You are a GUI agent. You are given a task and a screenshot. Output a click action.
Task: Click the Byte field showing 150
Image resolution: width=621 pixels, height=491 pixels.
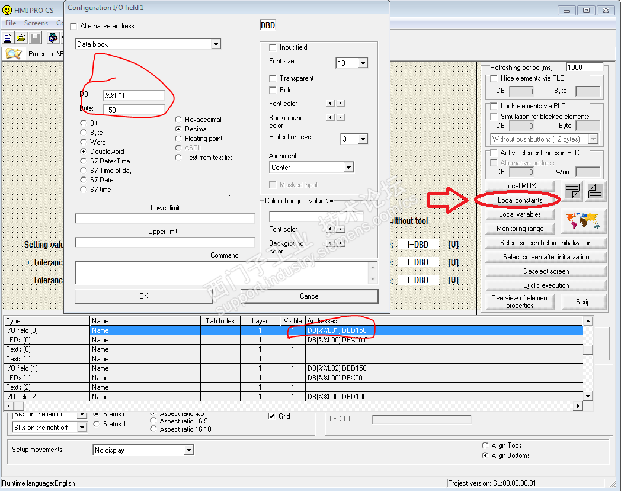134,110
